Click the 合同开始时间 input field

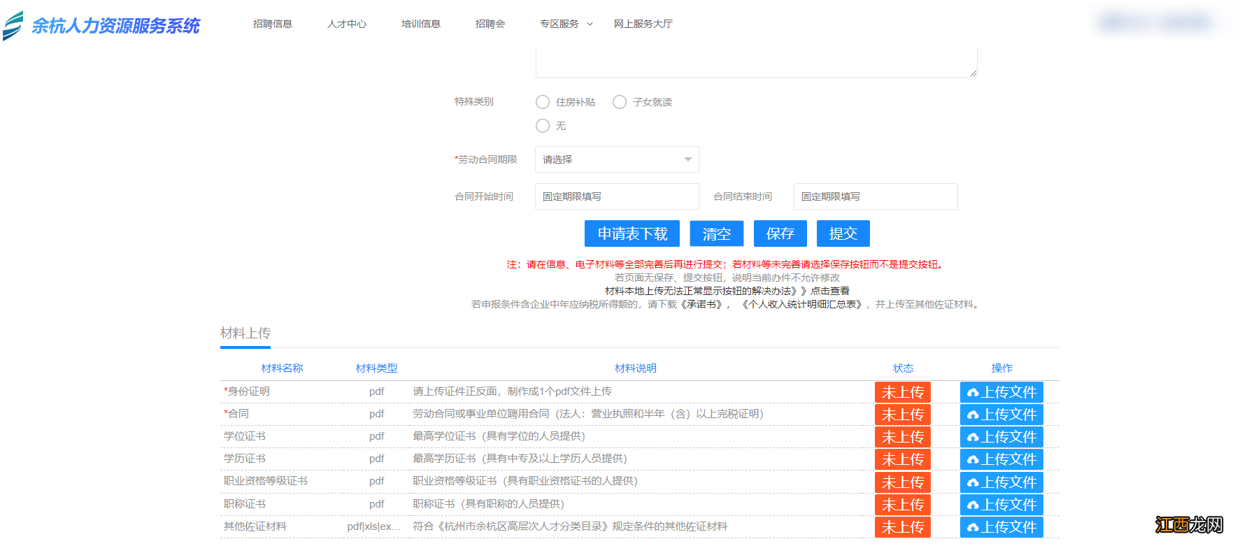point(617,196)
